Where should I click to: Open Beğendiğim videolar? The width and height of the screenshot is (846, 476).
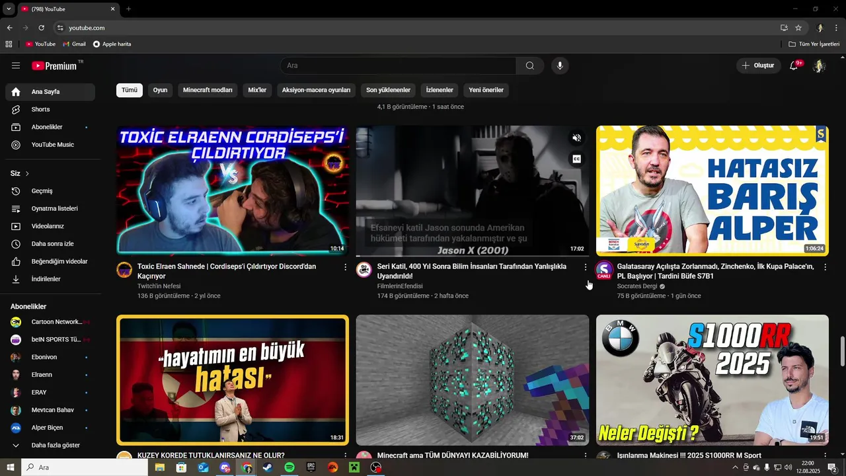coord(50,261)
